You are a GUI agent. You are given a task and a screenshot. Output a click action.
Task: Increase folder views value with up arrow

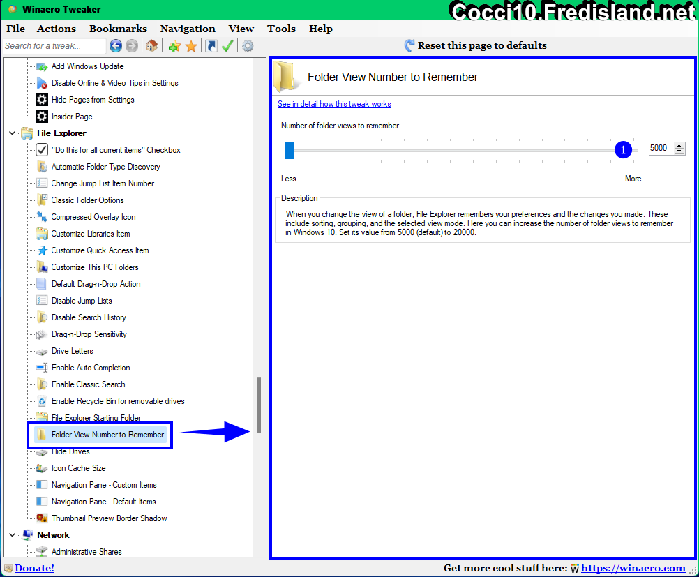coord(679,145)
